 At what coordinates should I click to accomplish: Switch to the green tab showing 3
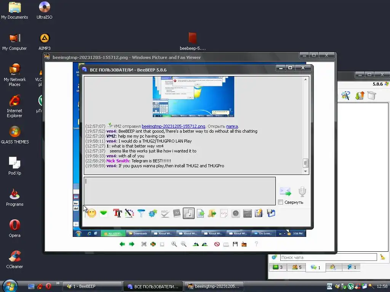[x=278, y=267]
